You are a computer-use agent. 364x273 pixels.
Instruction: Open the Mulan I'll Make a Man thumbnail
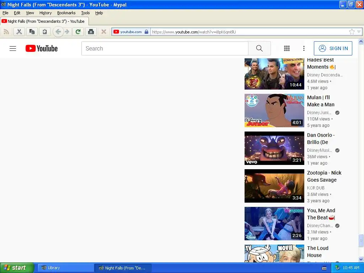[x=274, y=111]
